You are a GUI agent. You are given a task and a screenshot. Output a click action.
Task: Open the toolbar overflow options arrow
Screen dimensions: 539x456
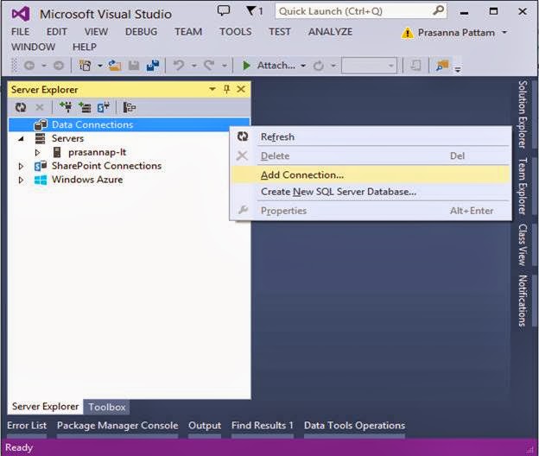click(x=458, y=69)
